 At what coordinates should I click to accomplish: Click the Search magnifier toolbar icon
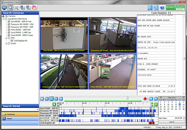coord(11,8)
